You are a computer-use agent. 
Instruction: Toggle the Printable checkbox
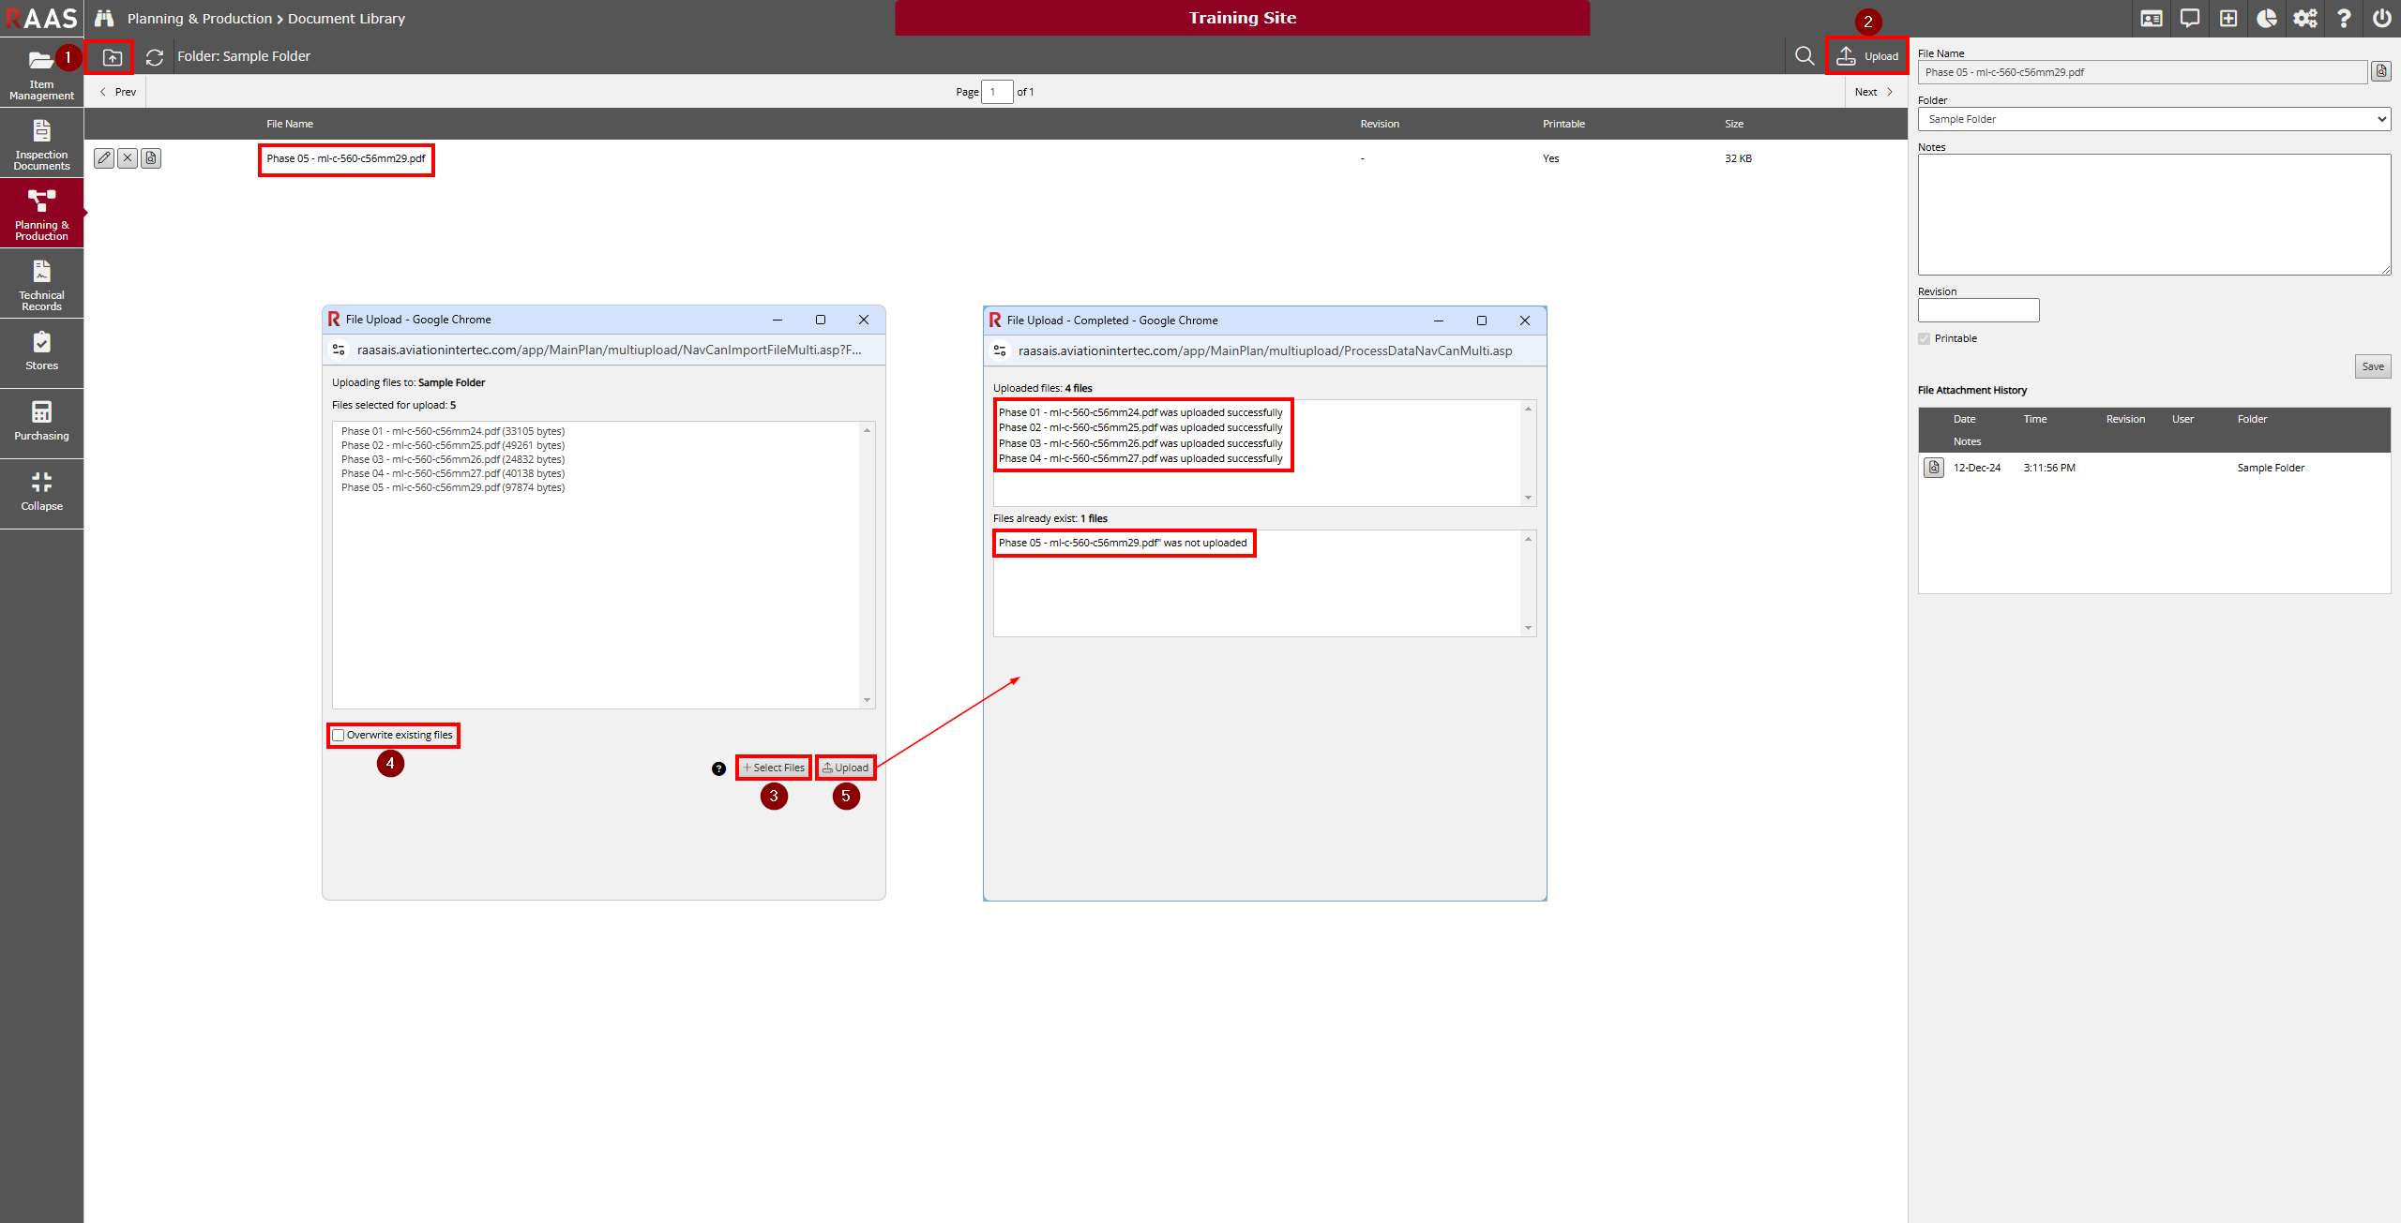[x=1925, y=339]
